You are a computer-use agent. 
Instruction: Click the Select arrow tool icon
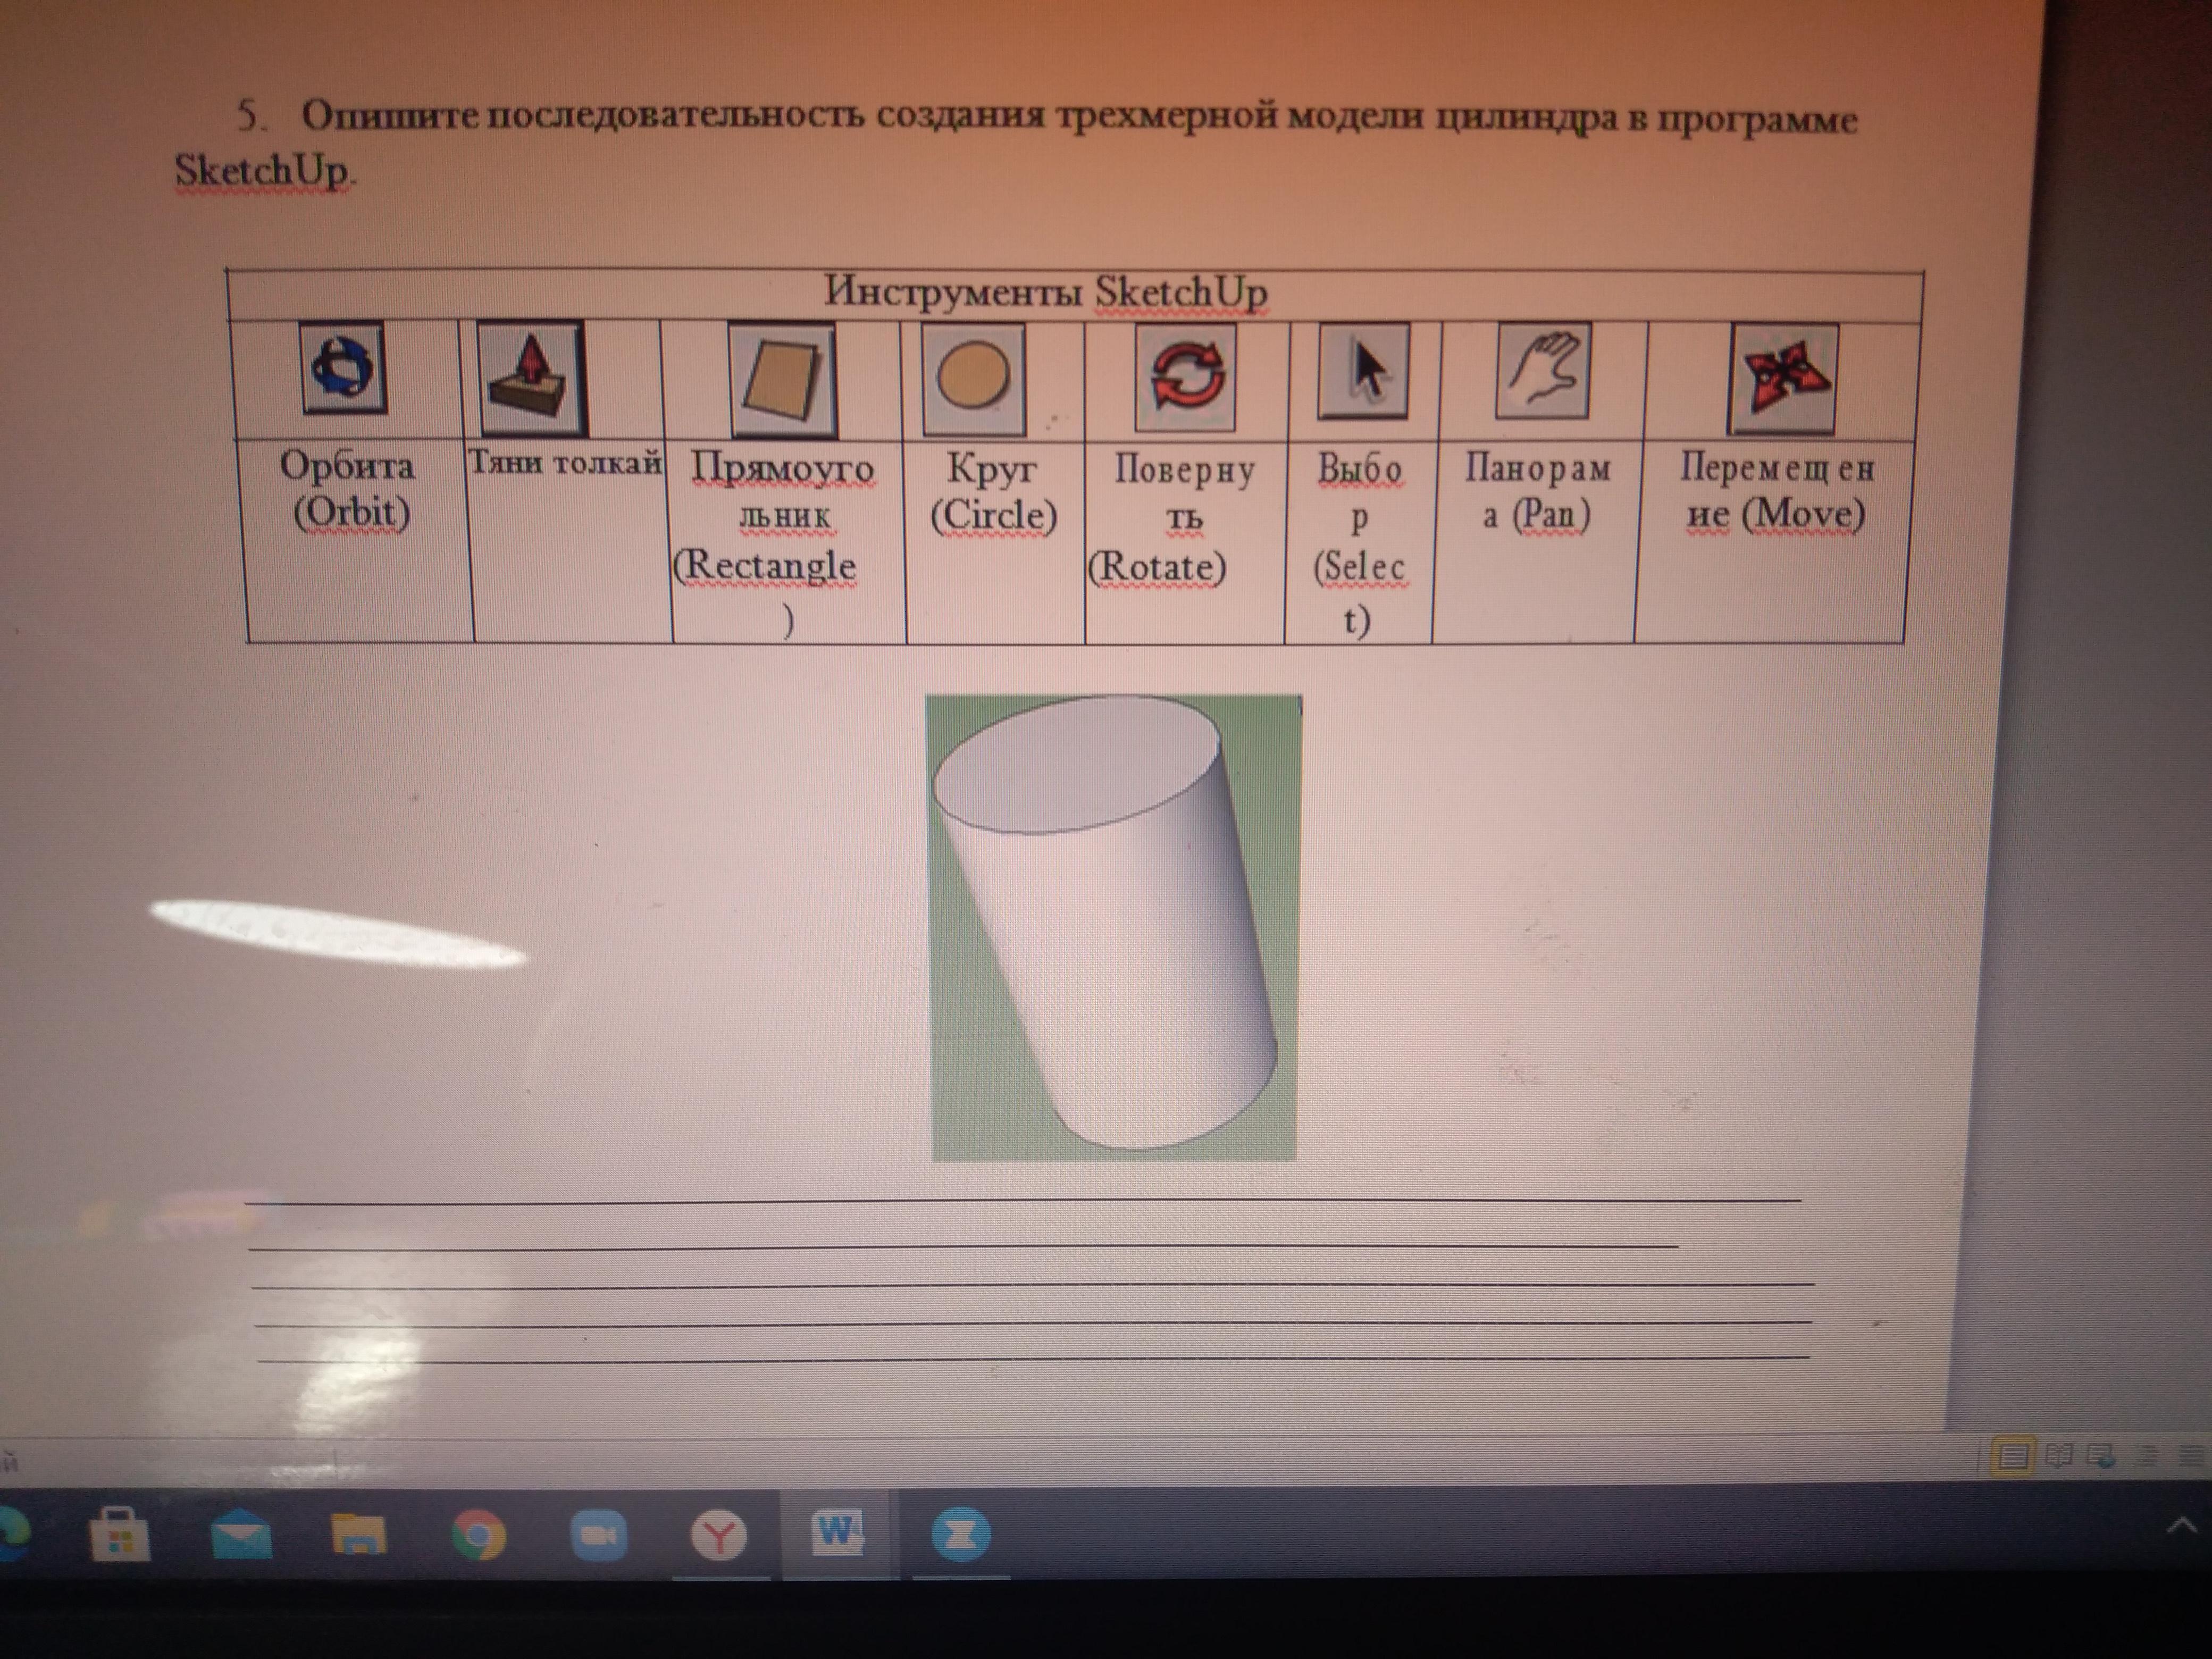point(1364,372)
